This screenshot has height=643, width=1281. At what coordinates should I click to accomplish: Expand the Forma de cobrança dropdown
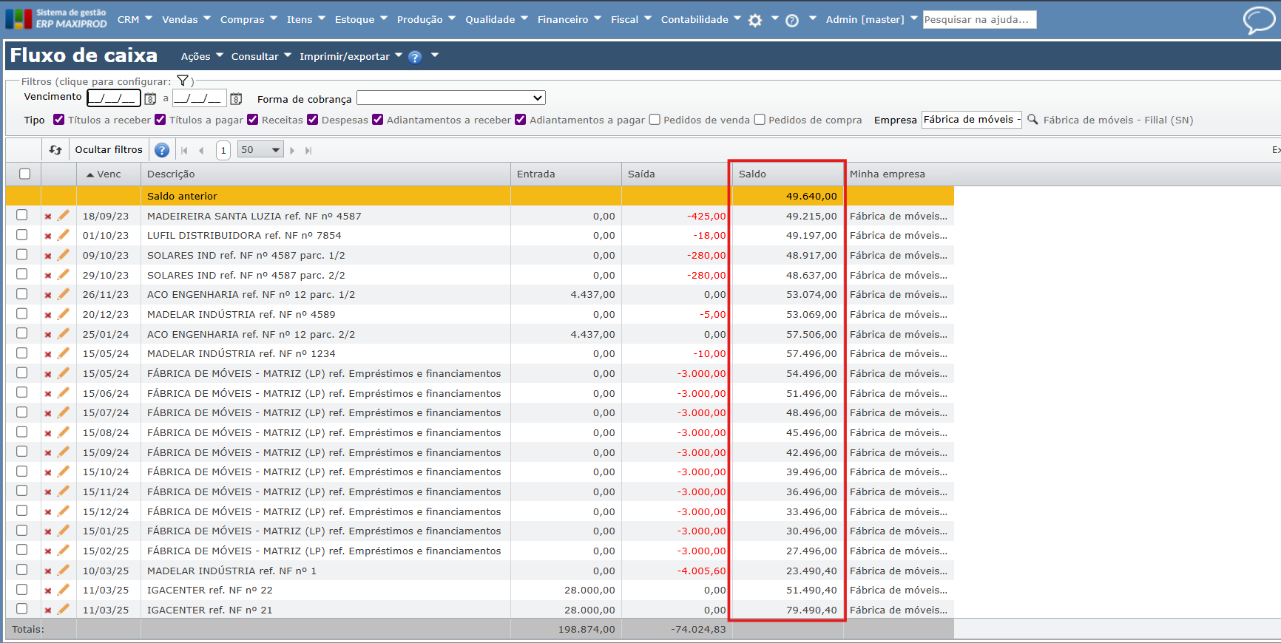click(451, 98)
